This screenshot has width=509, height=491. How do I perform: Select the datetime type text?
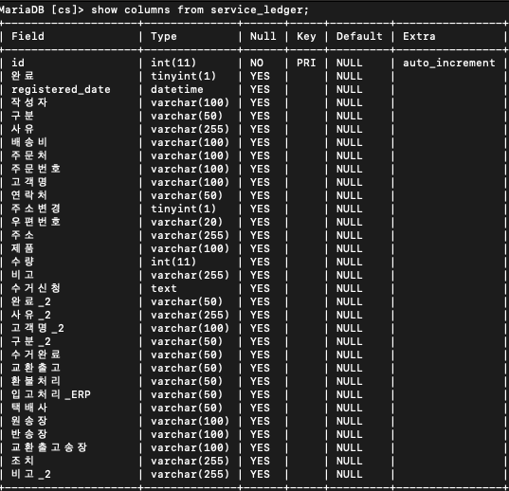177,89
